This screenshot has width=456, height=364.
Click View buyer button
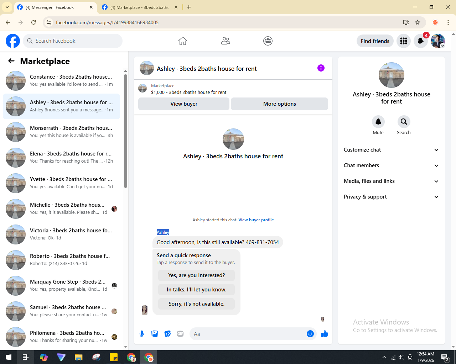pos(184,104)
